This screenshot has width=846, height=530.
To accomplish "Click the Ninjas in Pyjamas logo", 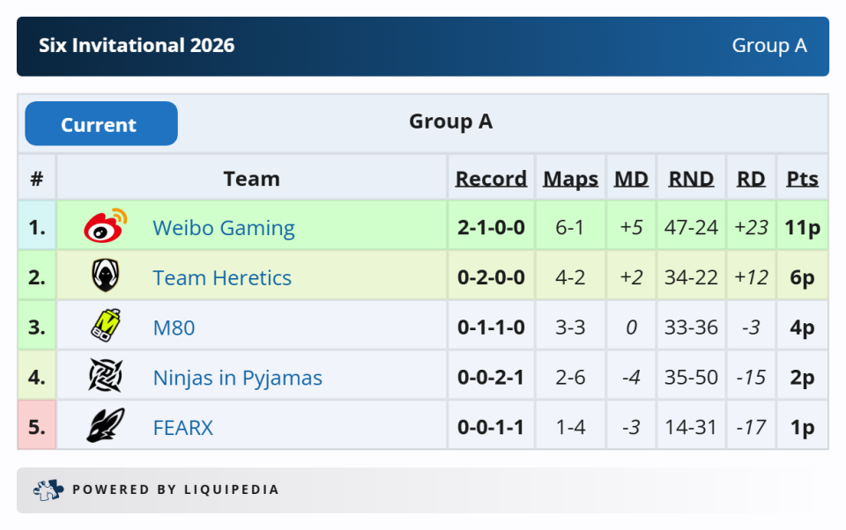I will coord(106,377).
